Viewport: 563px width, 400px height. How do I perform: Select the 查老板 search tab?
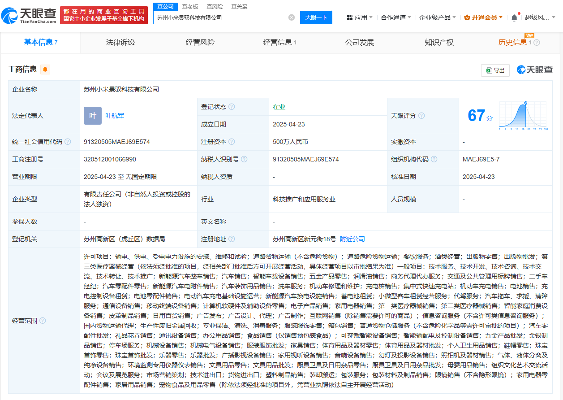click(x=190, y=7)
